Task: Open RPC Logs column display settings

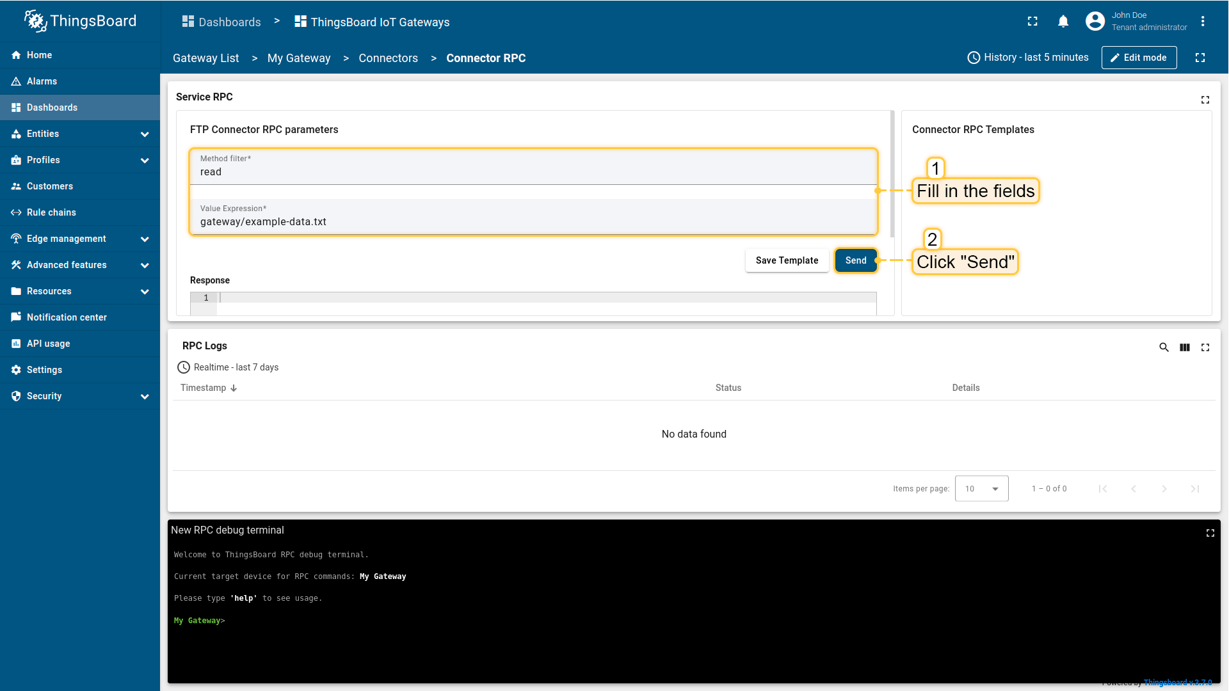Action: [x=1185, y=347]
